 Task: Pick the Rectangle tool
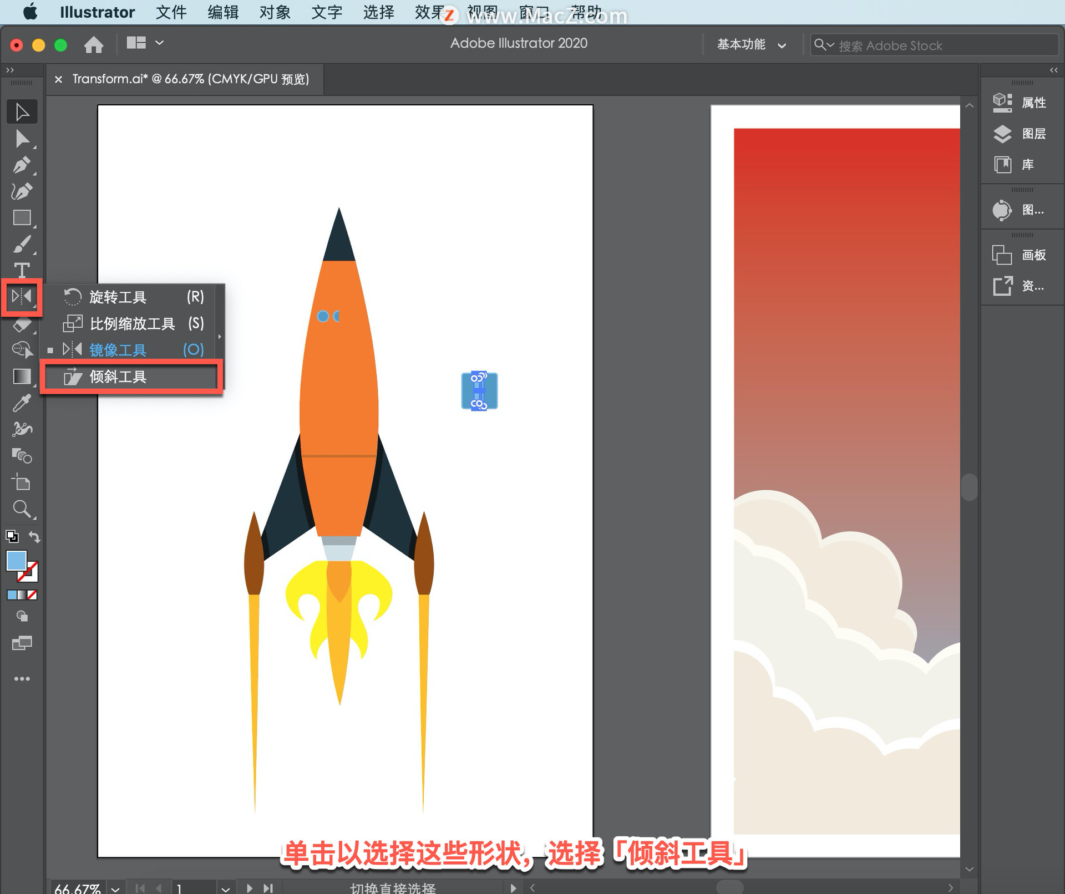[22, 218]
